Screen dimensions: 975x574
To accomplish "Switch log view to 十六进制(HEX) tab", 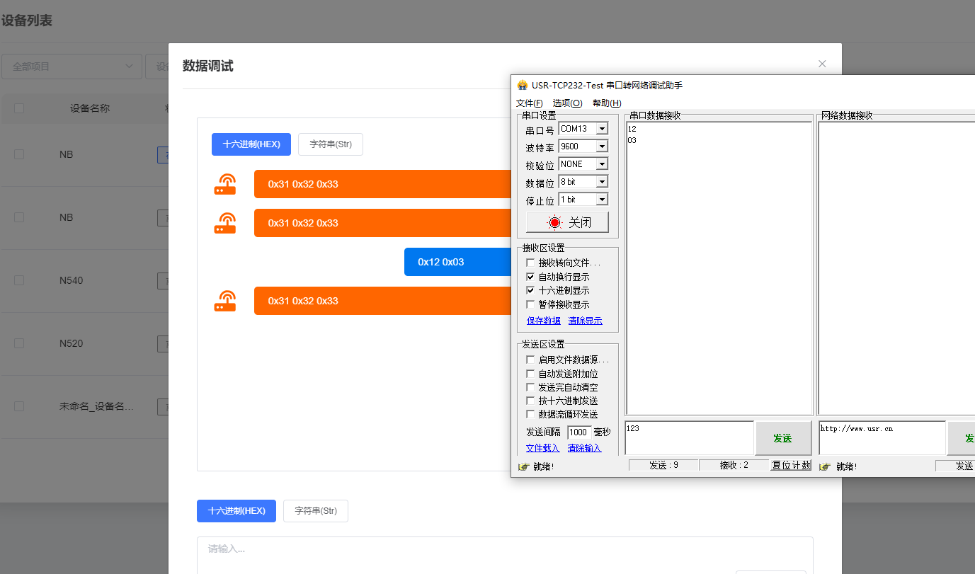I will (251, 144).
